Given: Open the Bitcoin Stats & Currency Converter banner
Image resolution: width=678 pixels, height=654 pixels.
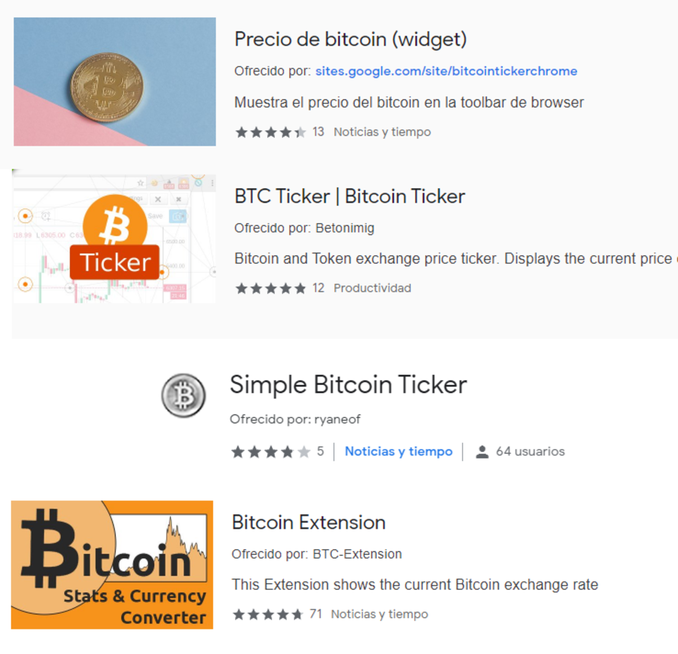Looking at the screenshot, I should click(x=112, y=564).
